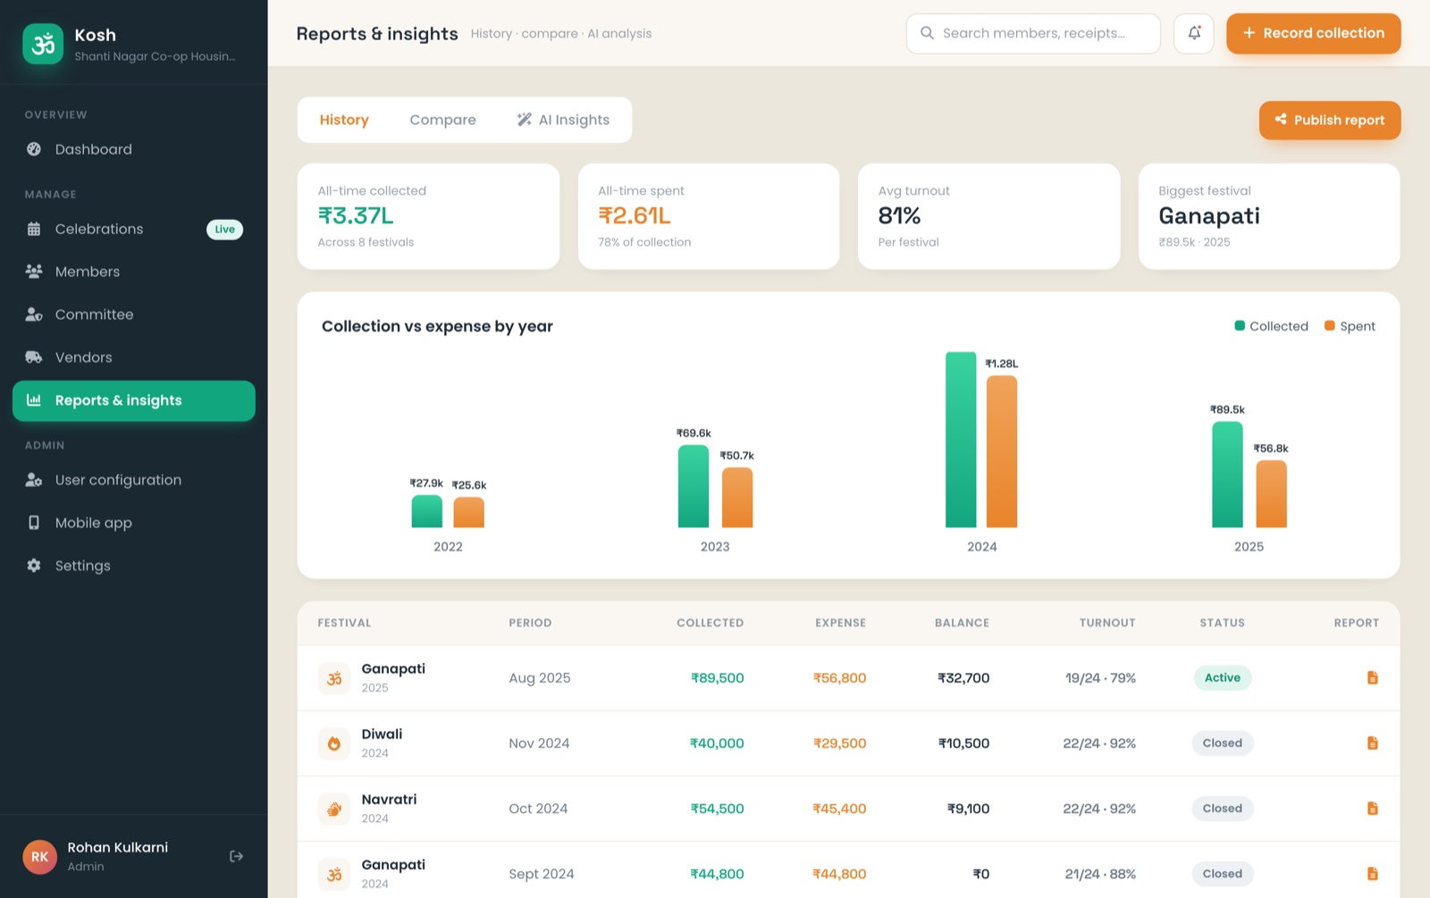Open Celebrations in the sidebar
This screenshot has width=1430, height=898.
[x=134, y=229]
